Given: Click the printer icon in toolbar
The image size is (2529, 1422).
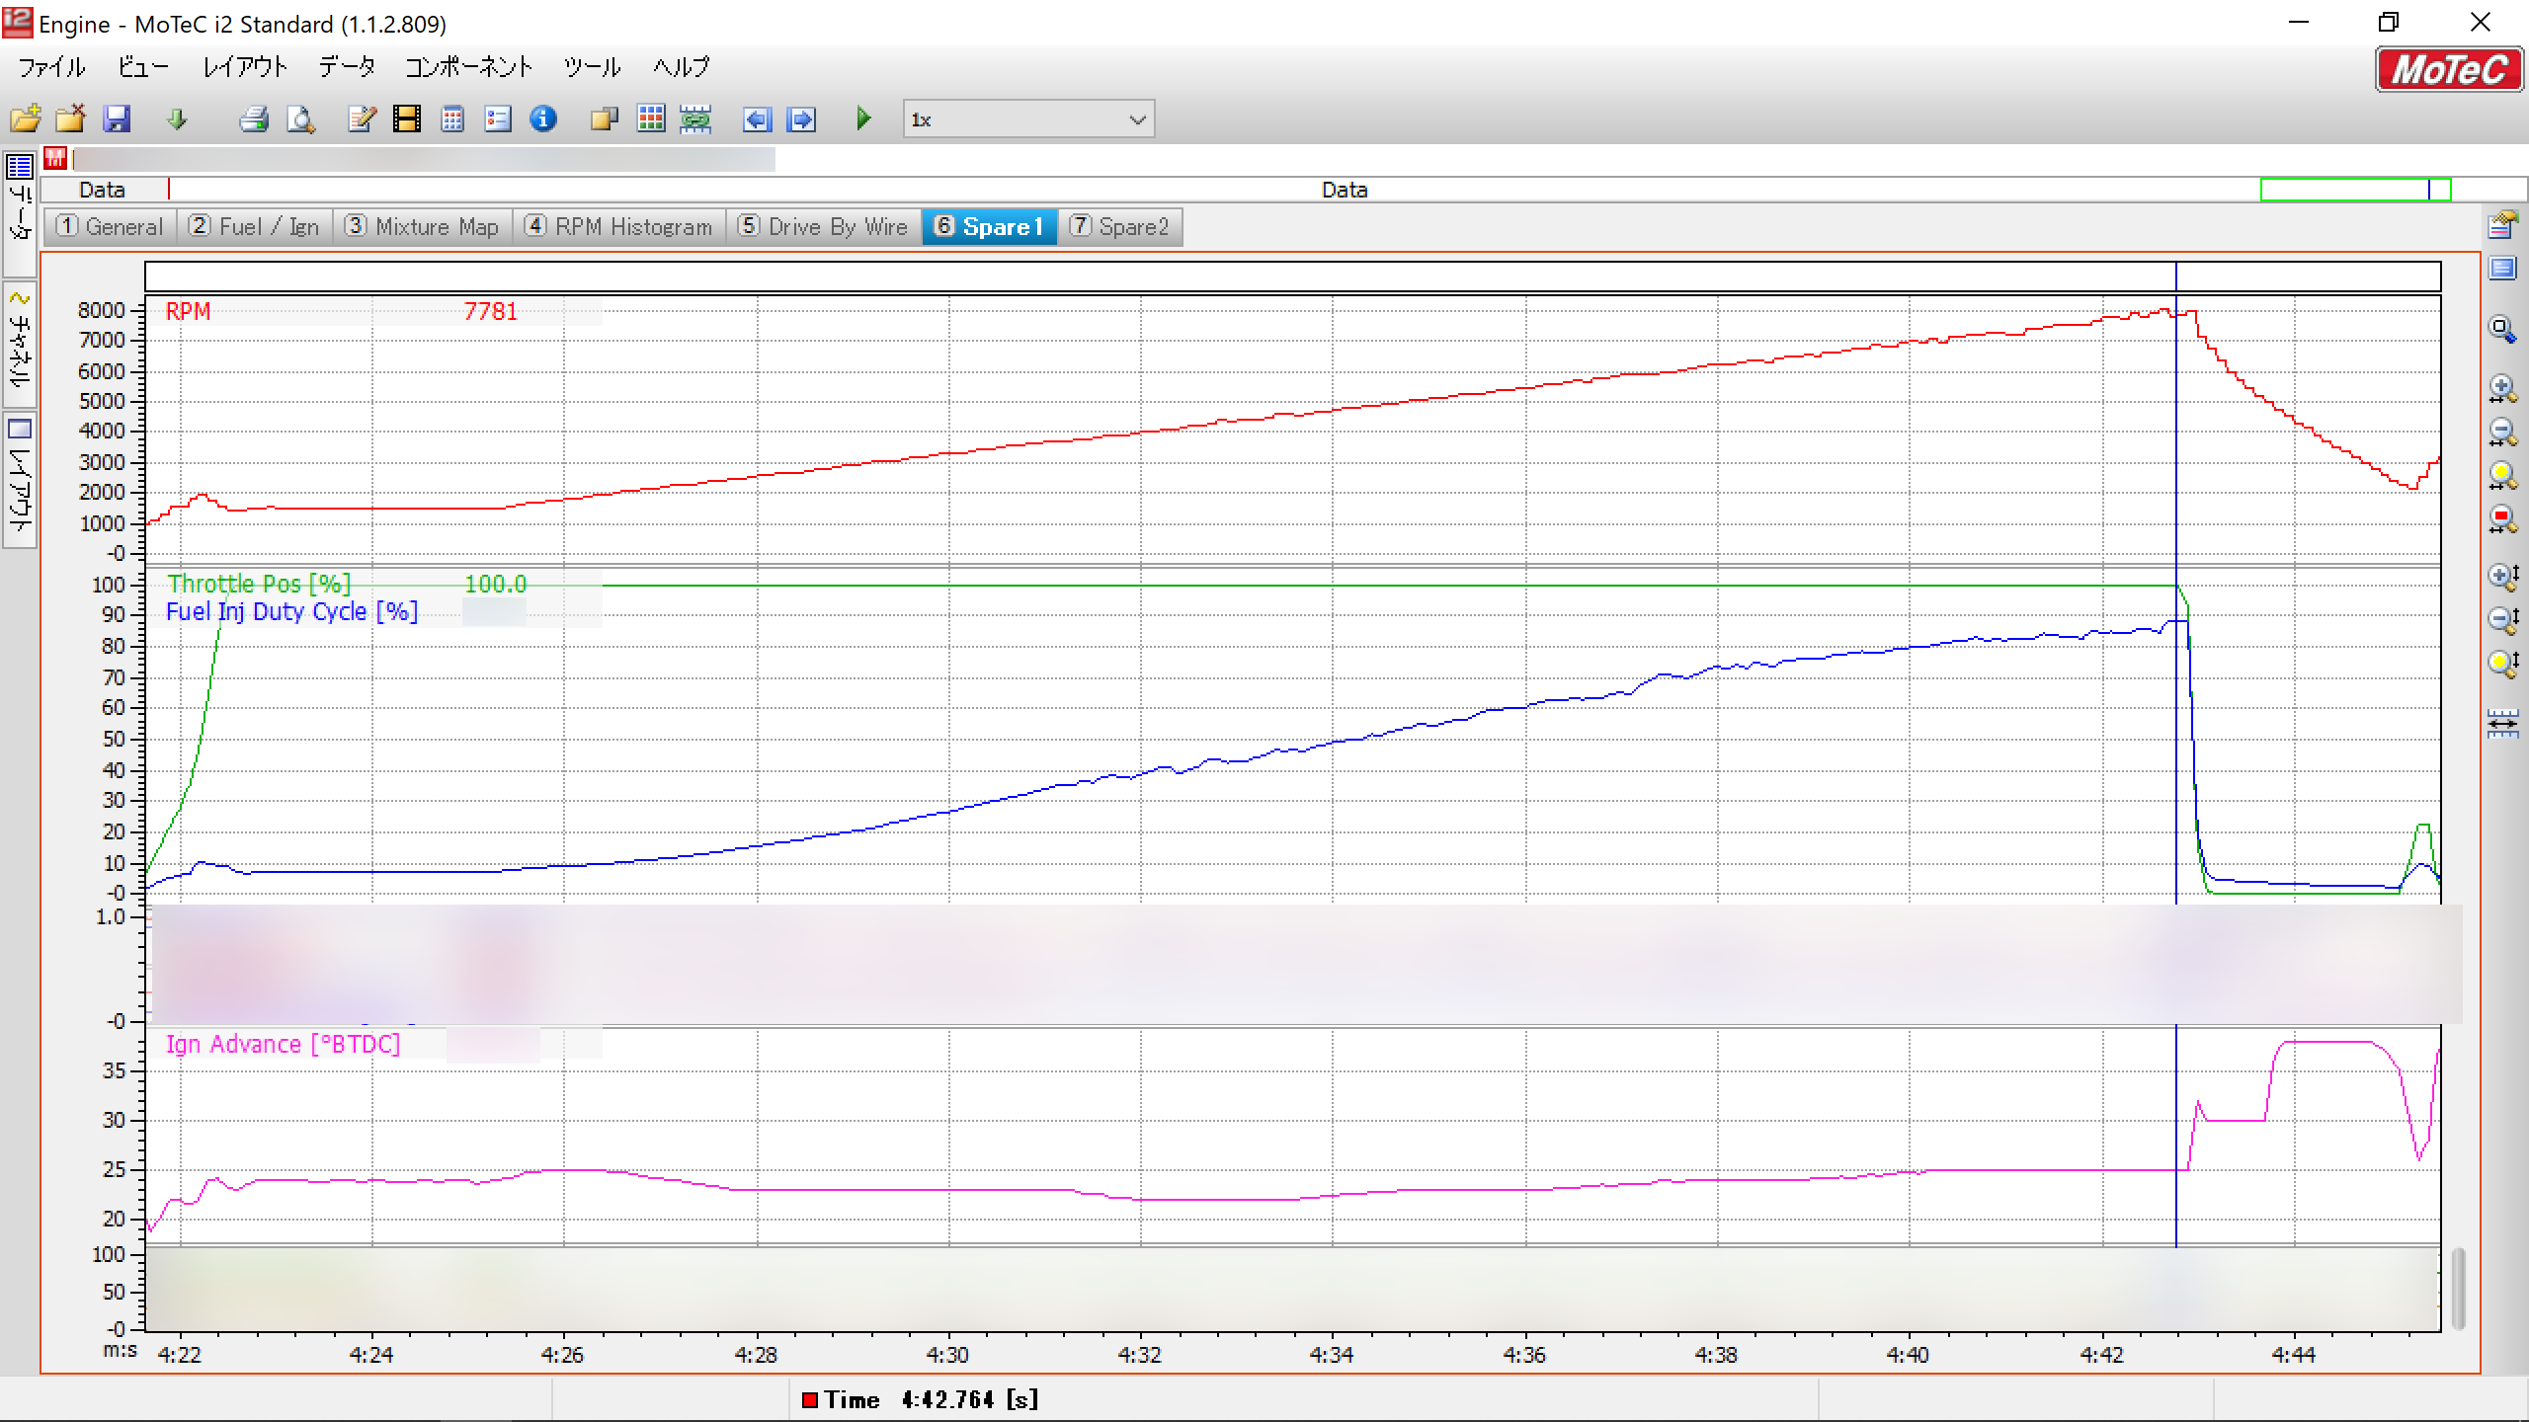Looking at the screenshot, I should pos(254,119).
